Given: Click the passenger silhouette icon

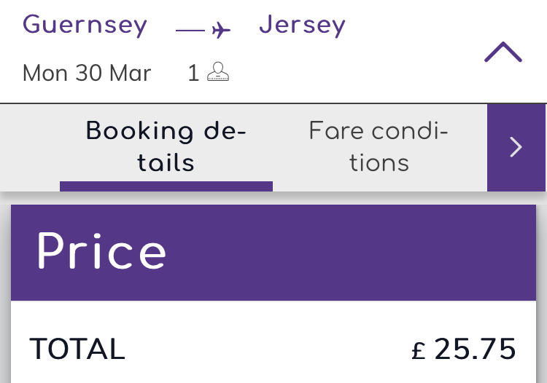Looking at the screenshot, I should coord(218,72).
